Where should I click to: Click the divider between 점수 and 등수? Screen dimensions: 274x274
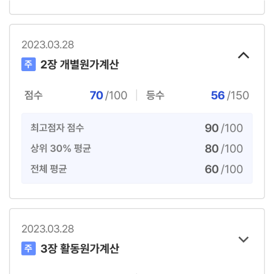point(136,95)
